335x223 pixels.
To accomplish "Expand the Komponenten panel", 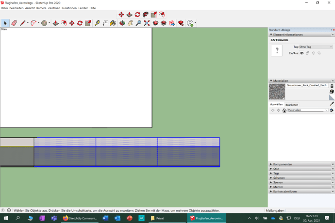I will click(x=271, y=164).
